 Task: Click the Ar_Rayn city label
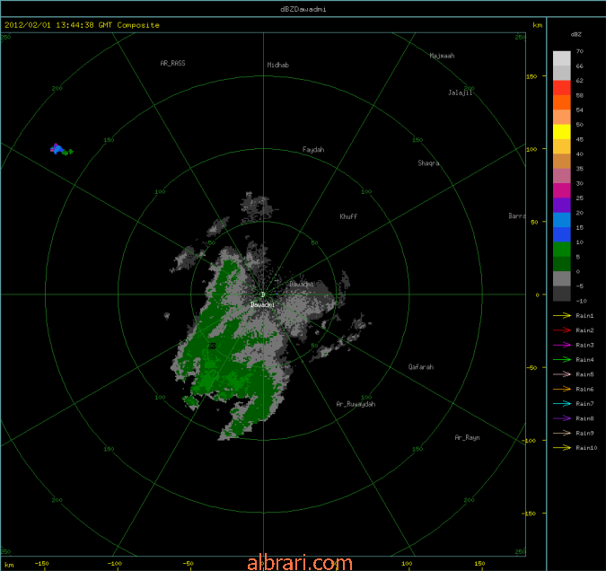coord(467,437)
